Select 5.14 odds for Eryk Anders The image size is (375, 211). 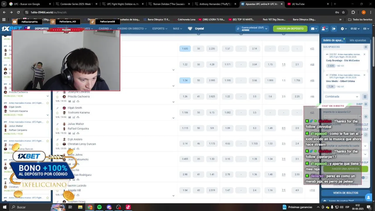[x=185, y=144]
